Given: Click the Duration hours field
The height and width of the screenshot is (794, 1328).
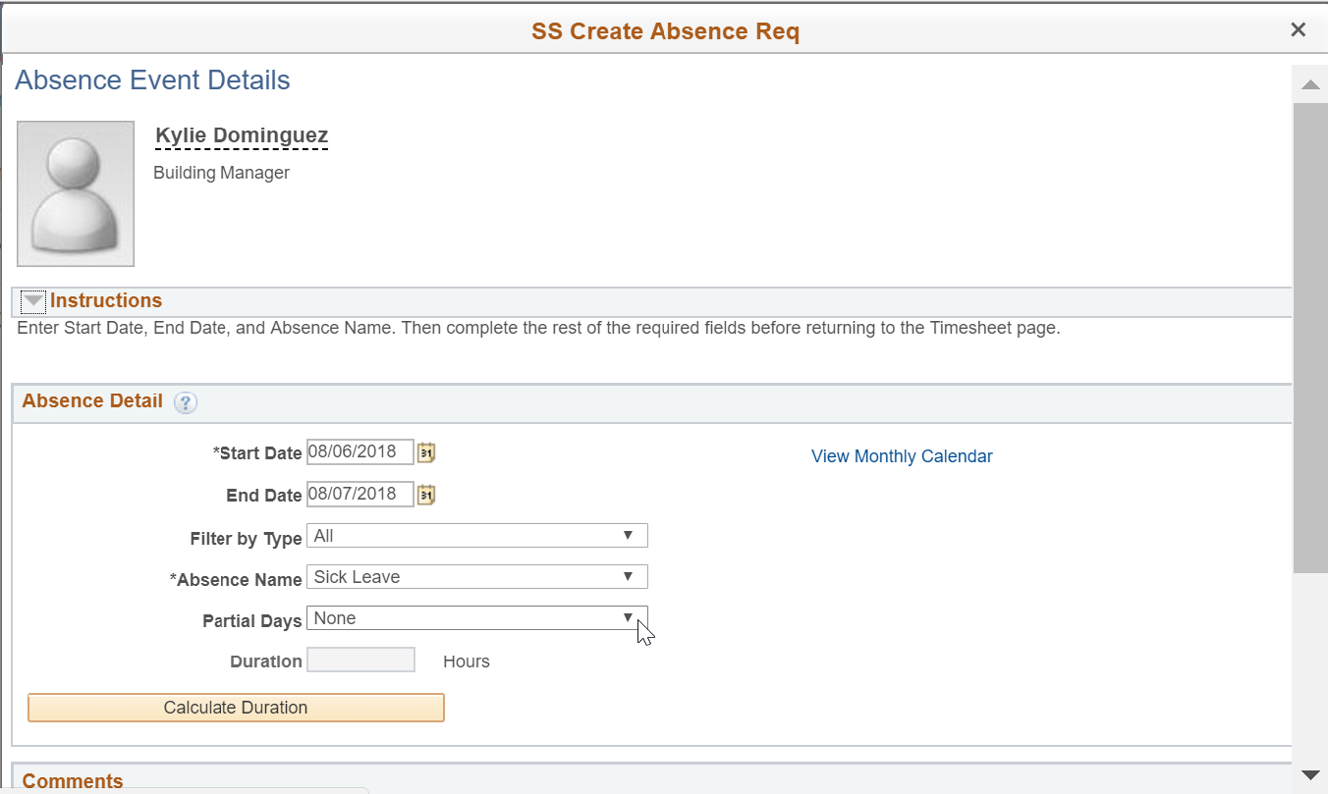Looking at the screenshot, I should click(360, 661).
